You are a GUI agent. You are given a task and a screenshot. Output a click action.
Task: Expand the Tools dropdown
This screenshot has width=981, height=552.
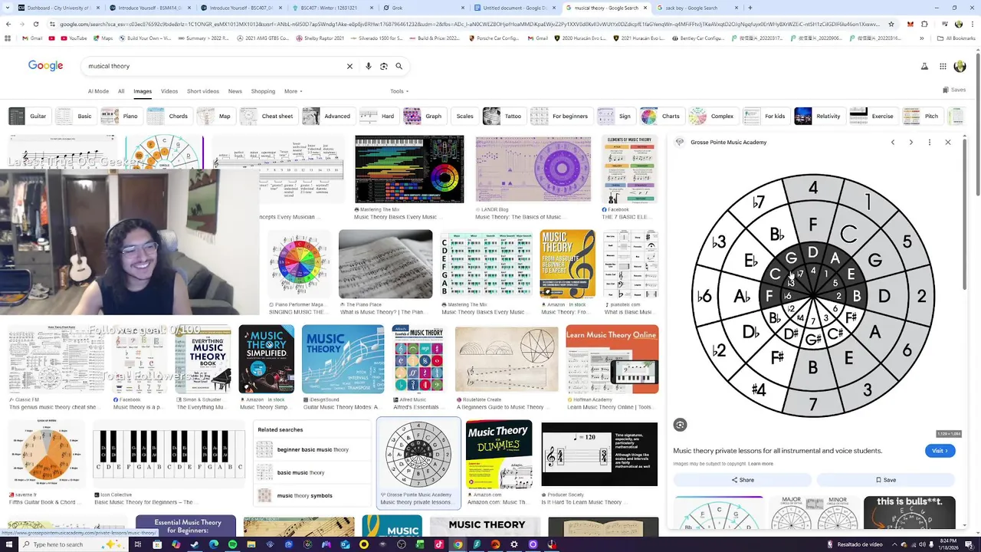click(399, 91)
